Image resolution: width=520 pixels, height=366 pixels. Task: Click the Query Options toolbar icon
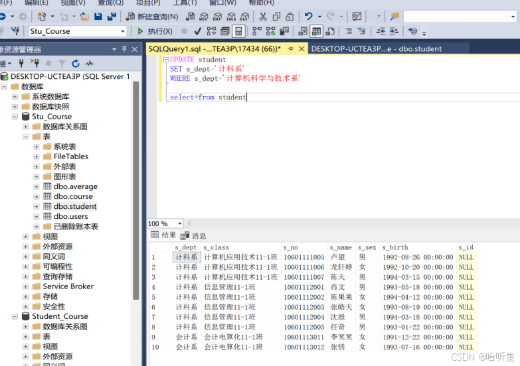point(225,31)
